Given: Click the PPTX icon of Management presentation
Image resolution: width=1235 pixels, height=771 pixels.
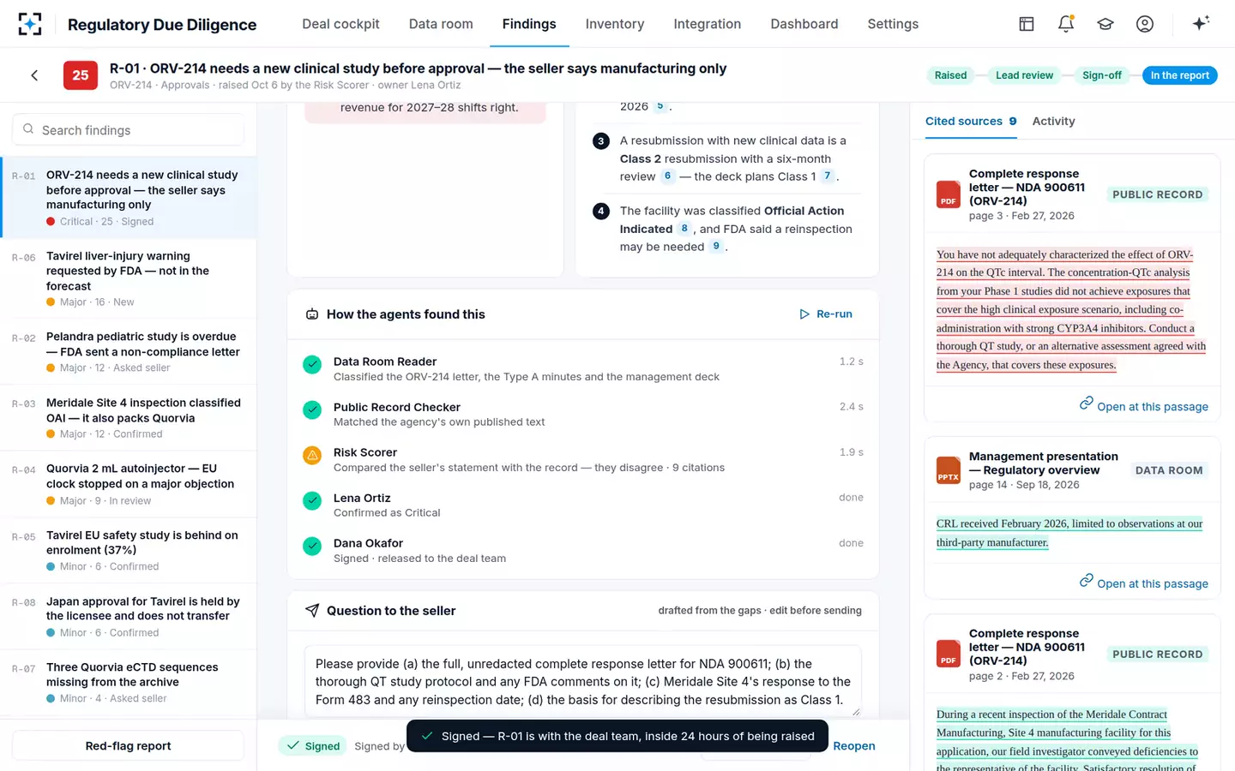Looking at the screenshot, I should (948, 470).
